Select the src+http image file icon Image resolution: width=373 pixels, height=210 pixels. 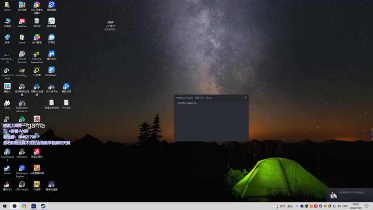[x=22, y=72]
